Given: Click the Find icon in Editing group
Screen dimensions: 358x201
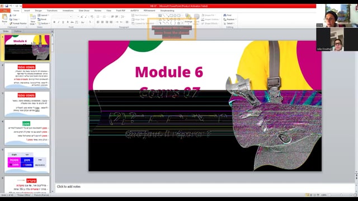Looking at the screenshot, I should pos(228,15).
